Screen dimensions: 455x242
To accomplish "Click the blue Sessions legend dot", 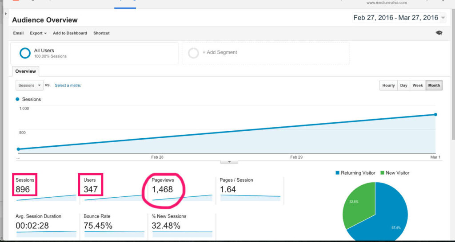I will point(18,99).
